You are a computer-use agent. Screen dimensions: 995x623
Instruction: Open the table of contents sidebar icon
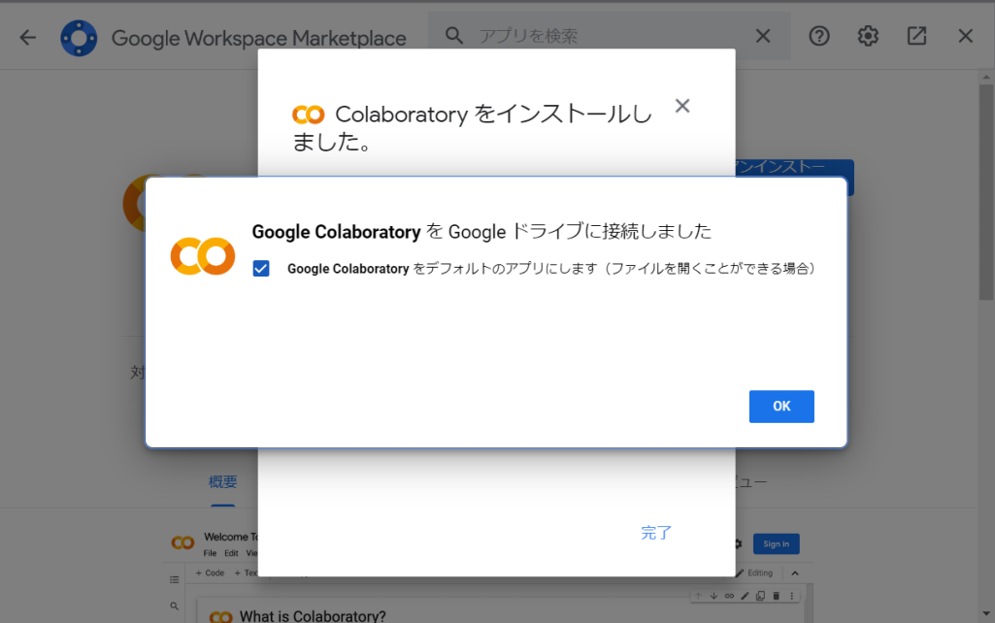point(175,579)
